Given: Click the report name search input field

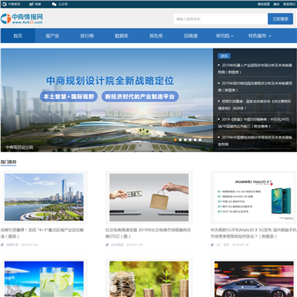Looking at the screenshot, I should coord(220,19).
